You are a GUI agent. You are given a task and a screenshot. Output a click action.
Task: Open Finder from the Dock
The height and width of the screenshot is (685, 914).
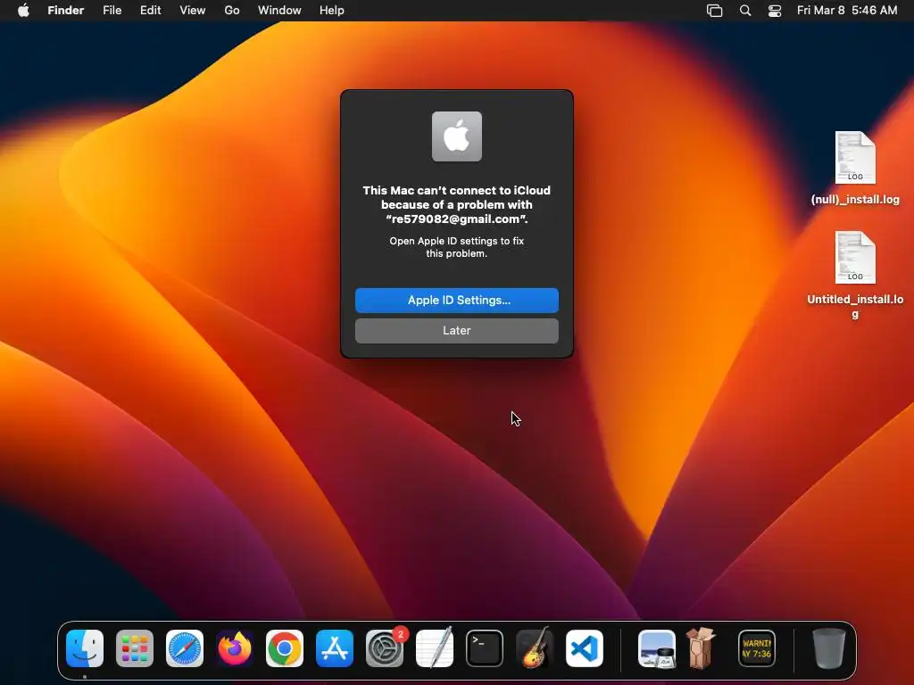(x=85, y=648)
